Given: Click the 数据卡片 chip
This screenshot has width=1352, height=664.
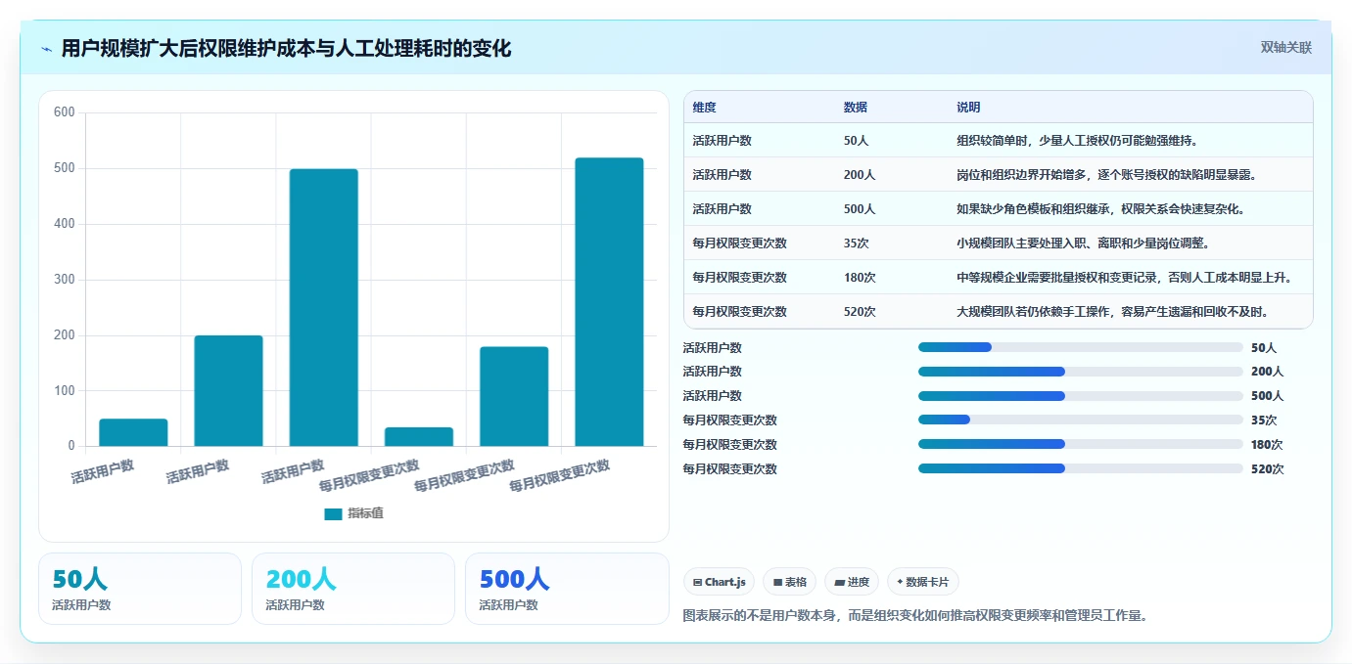Looking at the screenshot, I should coord(922,582).
